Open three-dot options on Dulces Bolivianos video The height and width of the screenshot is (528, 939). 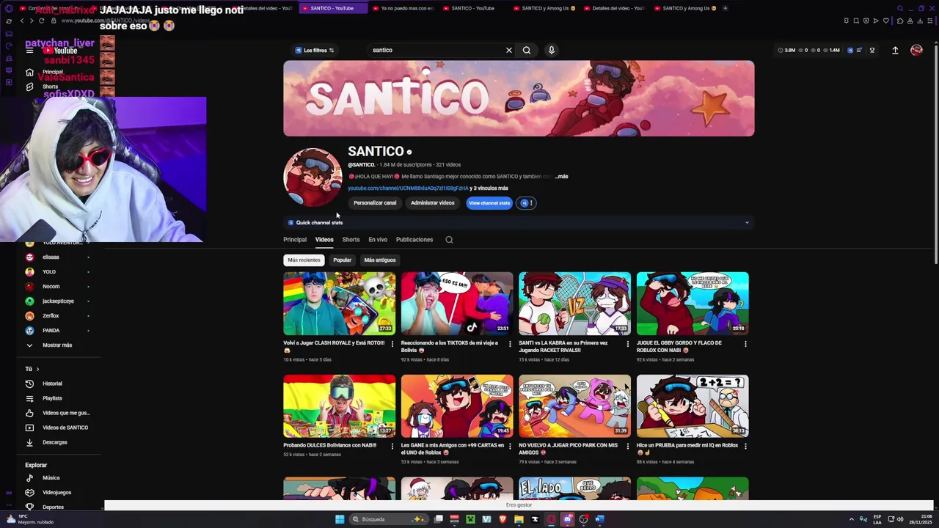[x=392, y=446]
